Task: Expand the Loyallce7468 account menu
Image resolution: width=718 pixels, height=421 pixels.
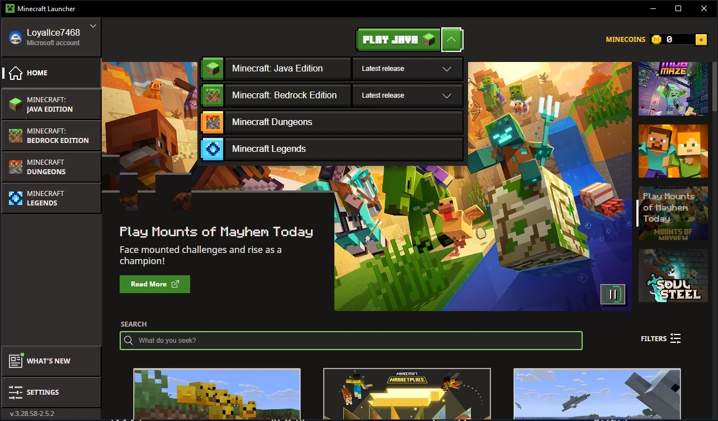Action: pyautogui.click(x=93, y=26)
